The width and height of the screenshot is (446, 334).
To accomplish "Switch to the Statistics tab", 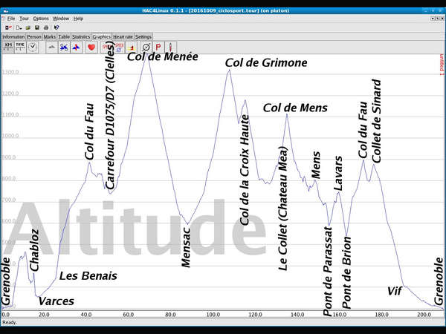I will (81, 36).
